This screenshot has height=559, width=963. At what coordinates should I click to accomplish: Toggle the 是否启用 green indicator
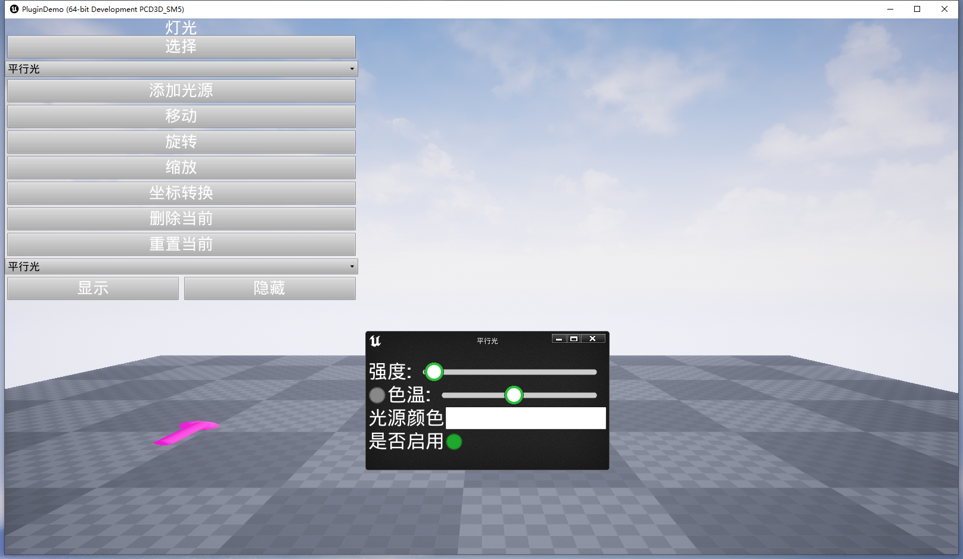click(x=453, y=442)
